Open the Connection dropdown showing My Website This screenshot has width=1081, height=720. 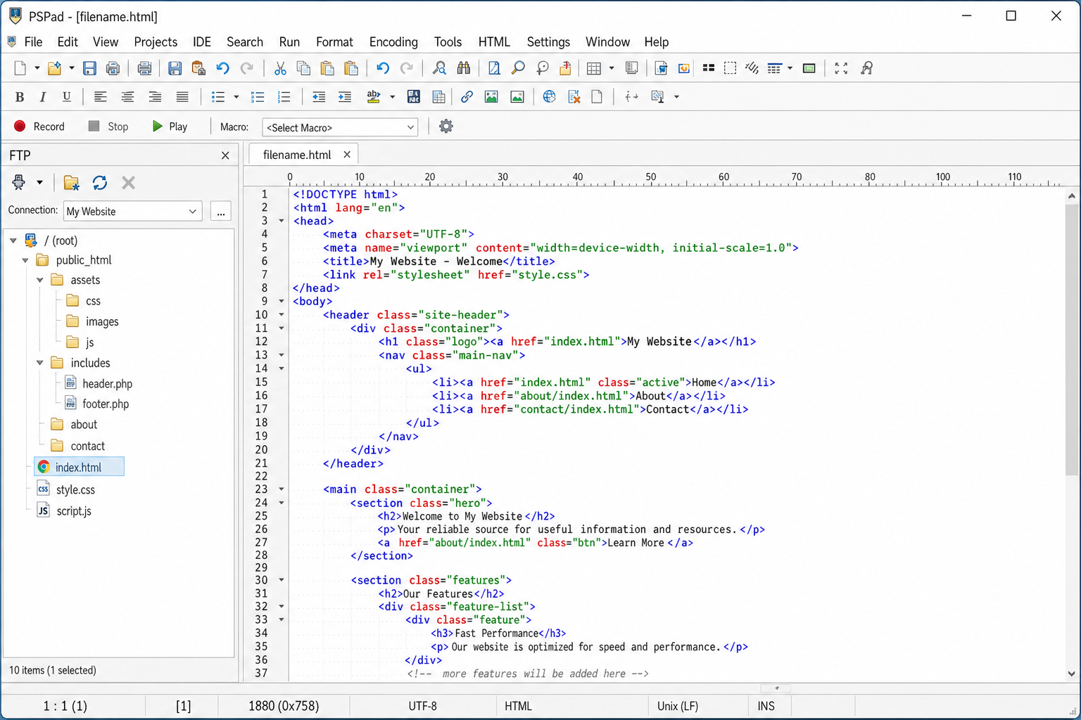(x=133, y=211)
